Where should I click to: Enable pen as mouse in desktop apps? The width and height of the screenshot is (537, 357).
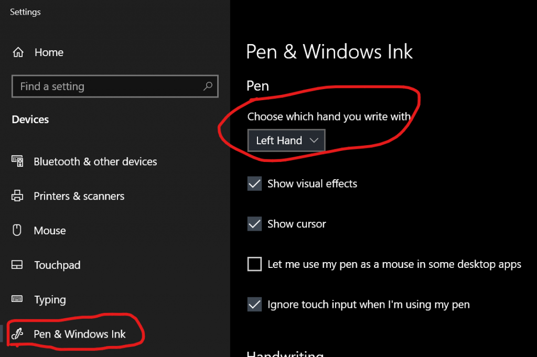(254, 264)
